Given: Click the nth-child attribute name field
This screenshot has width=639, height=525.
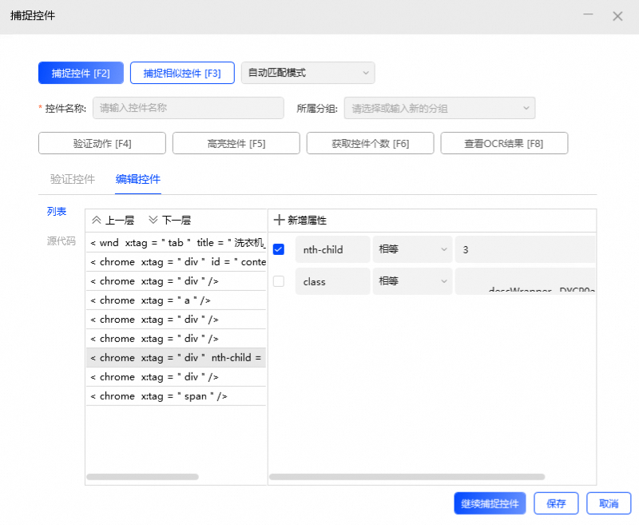Looking at the screenshot, I should tap(332, 249).
